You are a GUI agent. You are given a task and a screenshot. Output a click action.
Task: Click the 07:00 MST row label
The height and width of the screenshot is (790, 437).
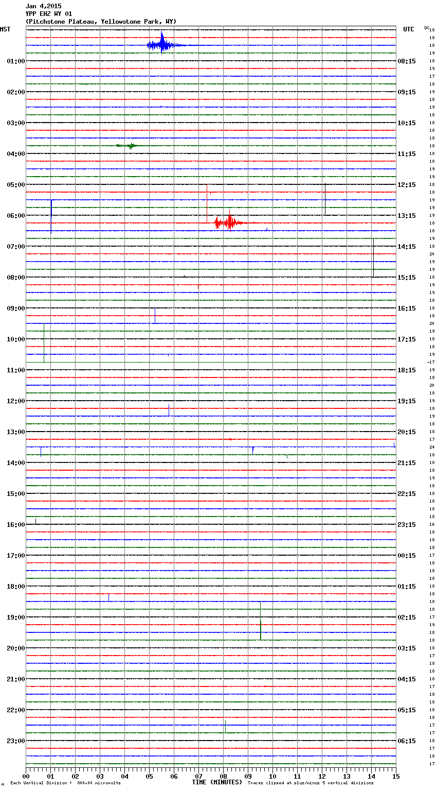tap(15, 247)
